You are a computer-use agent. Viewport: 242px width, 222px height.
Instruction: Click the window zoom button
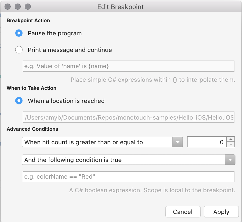click(28, 7)
